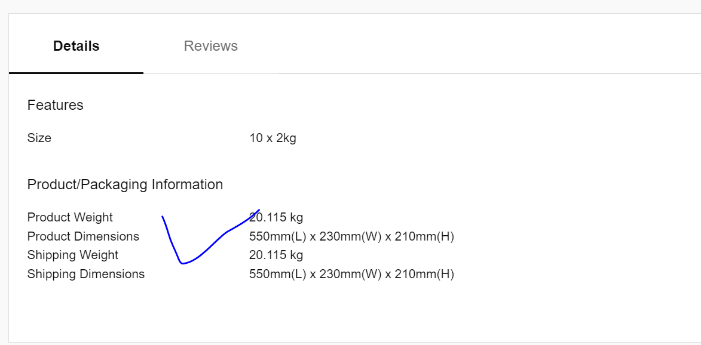Select the 10 x 2kg size value
The height and width of the screenshot is (345, 701).
pyautogui.click(x=273, y=138)
